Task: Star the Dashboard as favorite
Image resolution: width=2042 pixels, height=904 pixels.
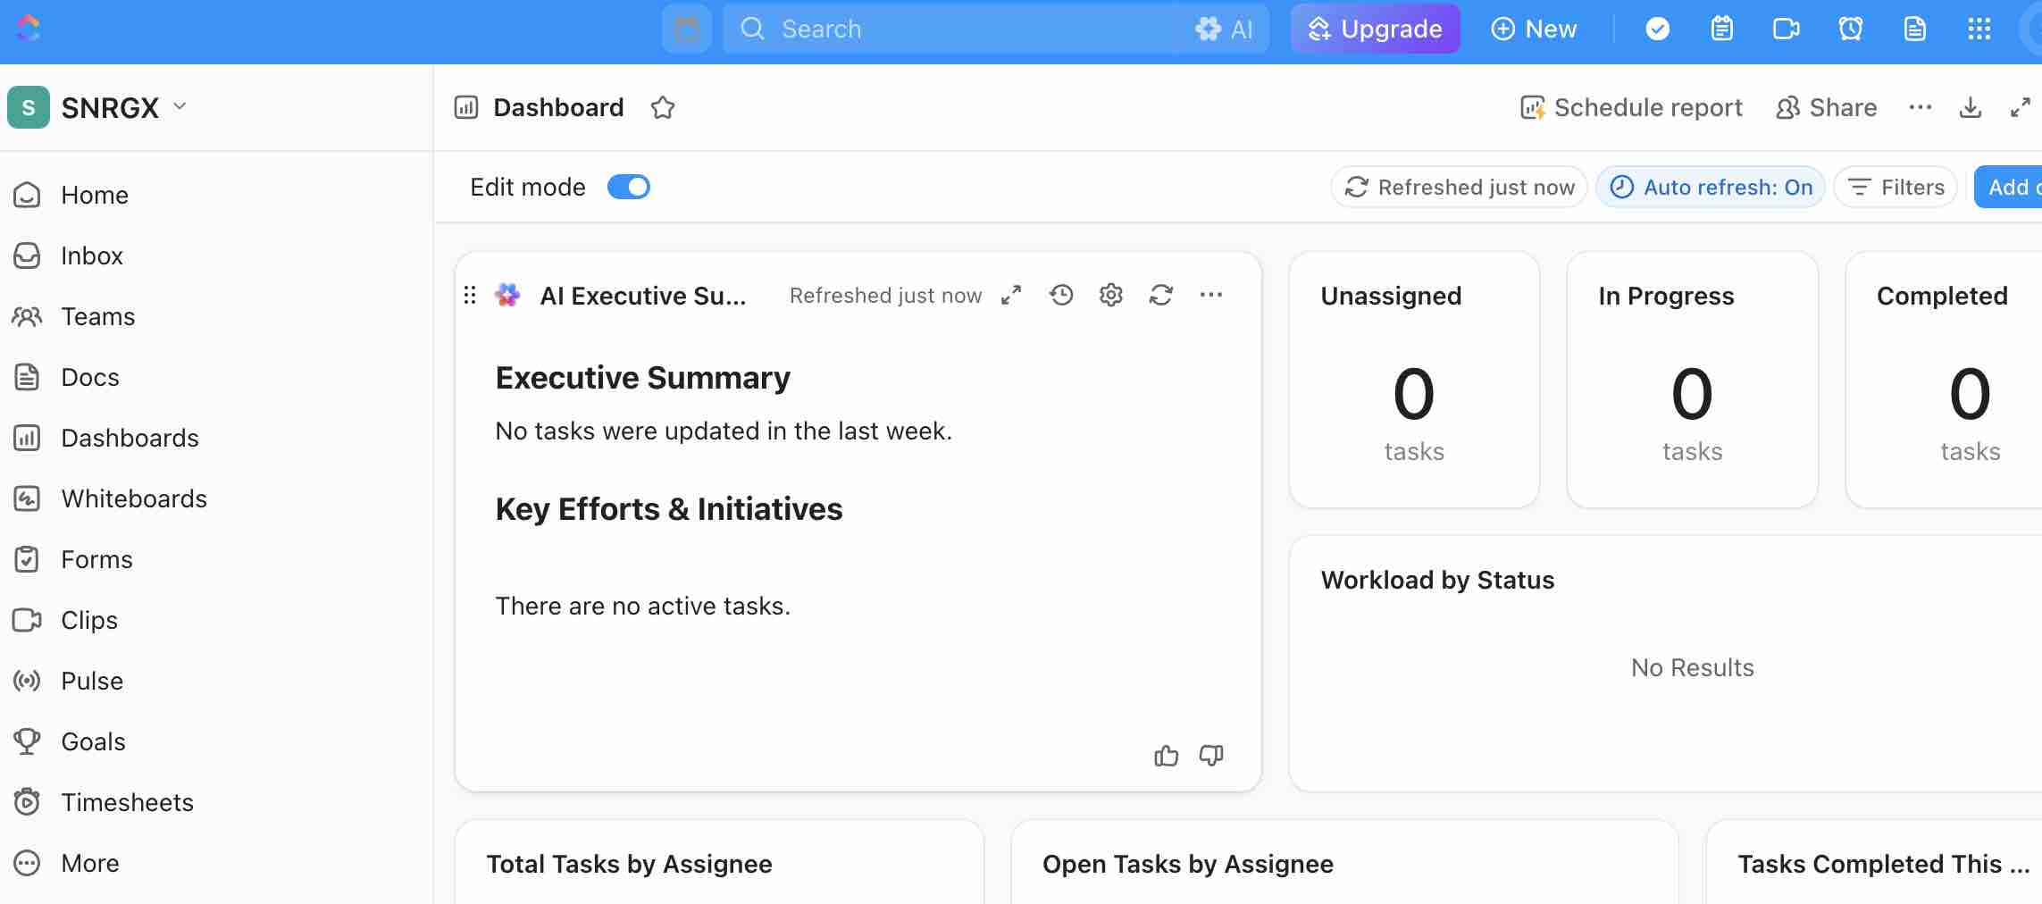Action: (x=663, y=108)
